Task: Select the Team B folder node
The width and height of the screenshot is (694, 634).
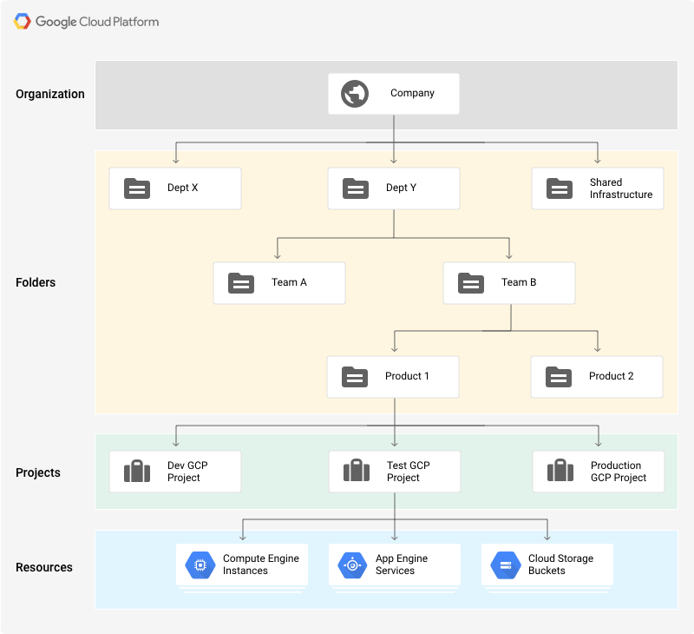Action: pyautogui.click(x=509, y=282)
